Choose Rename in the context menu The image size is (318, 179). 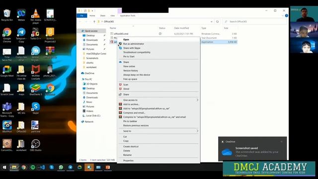[127, 155]
